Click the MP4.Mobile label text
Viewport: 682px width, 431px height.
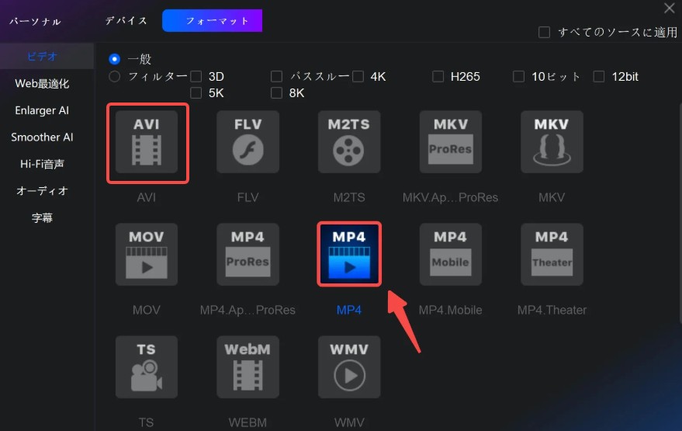[x=450, y=310]
